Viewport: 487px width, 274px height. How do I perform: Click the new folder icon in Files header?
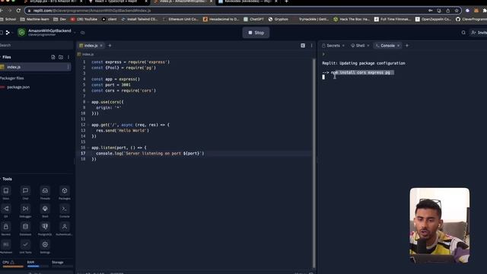point(61,57)
